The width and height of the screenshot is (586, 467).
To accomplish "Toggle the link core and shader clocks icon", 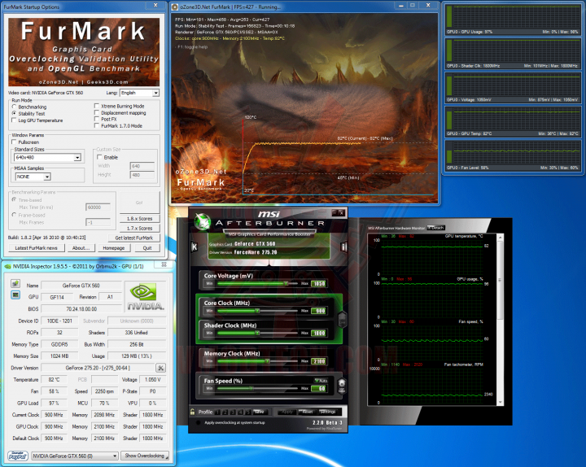I will (x=342, y=320).
